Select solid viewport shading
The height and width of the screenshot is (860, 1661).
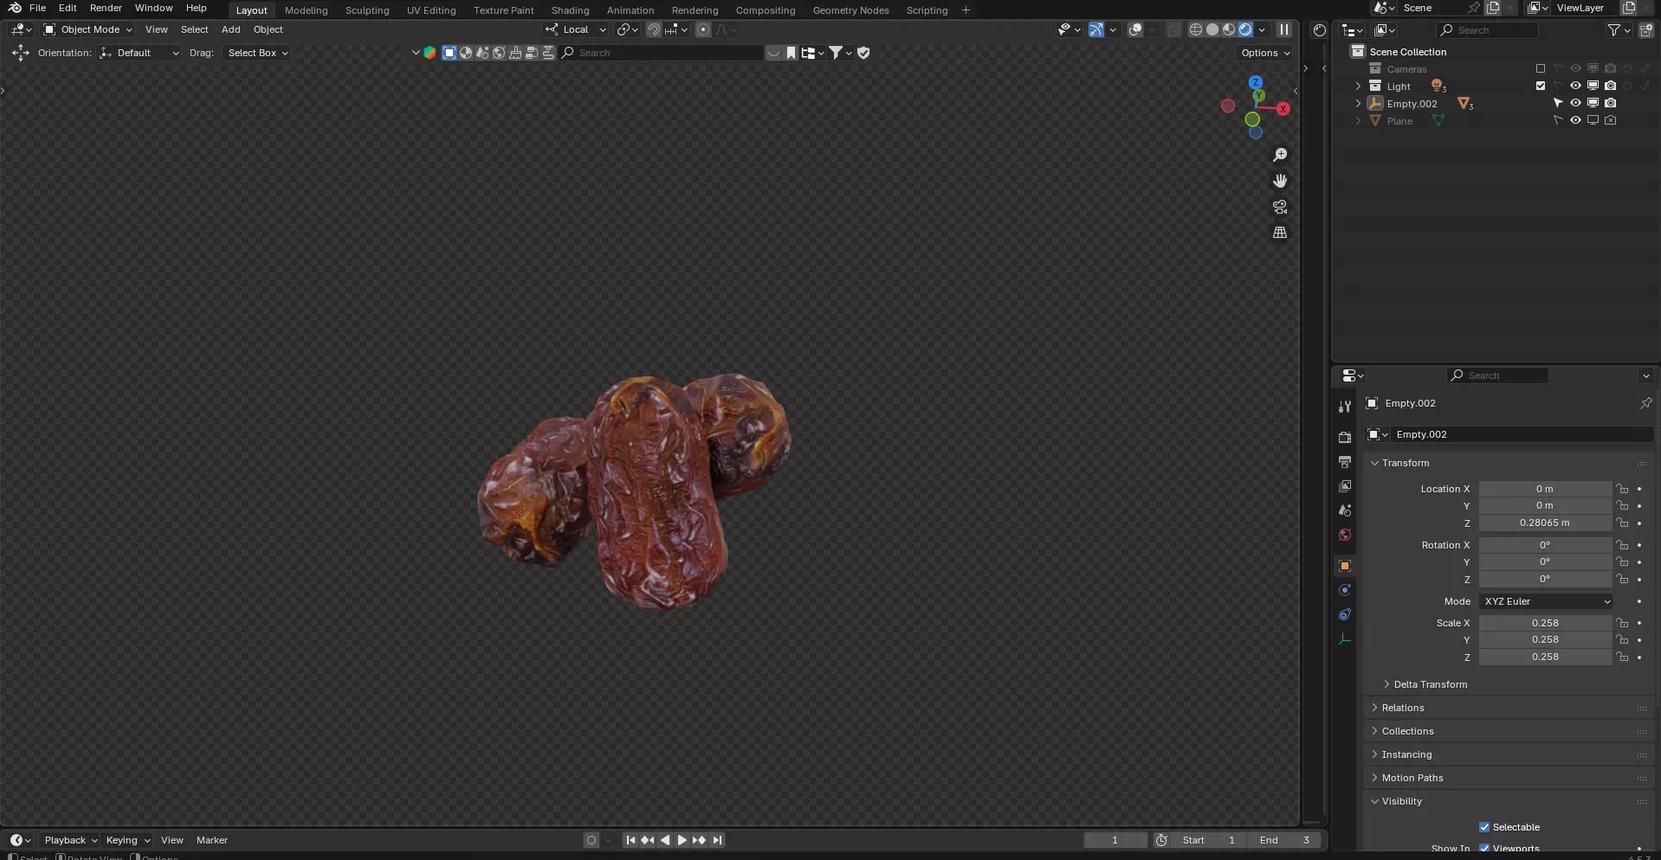point(1212,29)
